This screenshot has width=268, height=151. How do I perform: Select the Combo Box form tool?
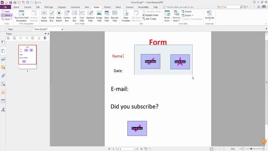[x=67, y=16]
